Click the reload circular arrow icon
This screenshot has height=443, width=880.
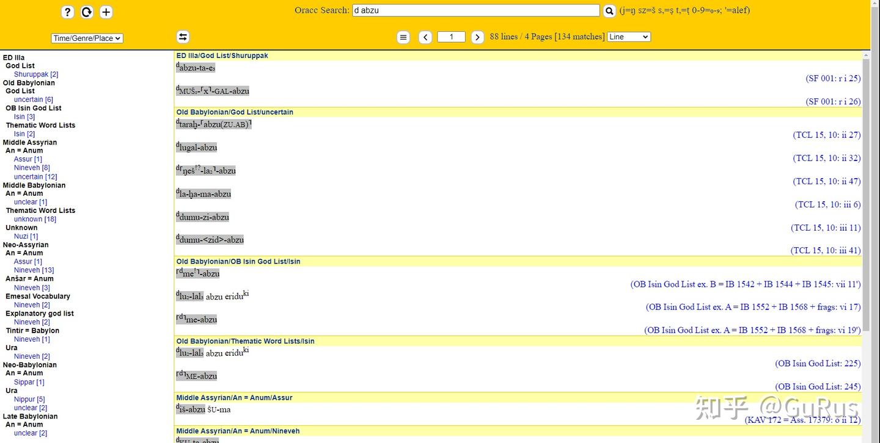[87, 12]
